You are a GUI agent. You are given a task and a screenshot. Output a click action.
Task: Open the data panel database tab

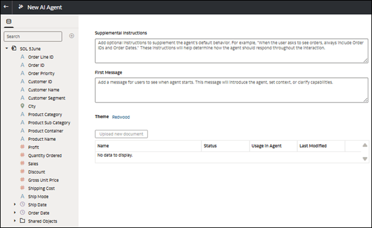(x=9, y=22)
